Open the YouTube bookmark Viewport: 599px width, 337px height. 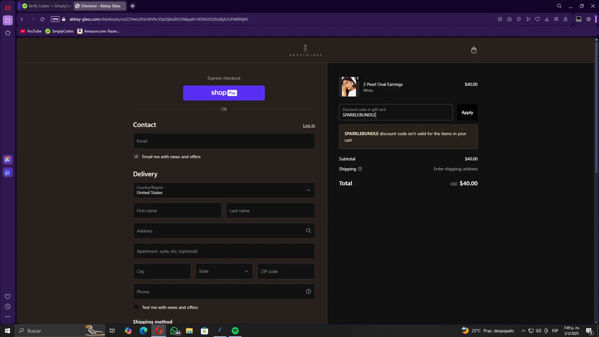point(31,31)
